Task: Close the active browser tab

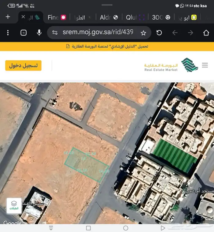Action: tap(23, 17)
